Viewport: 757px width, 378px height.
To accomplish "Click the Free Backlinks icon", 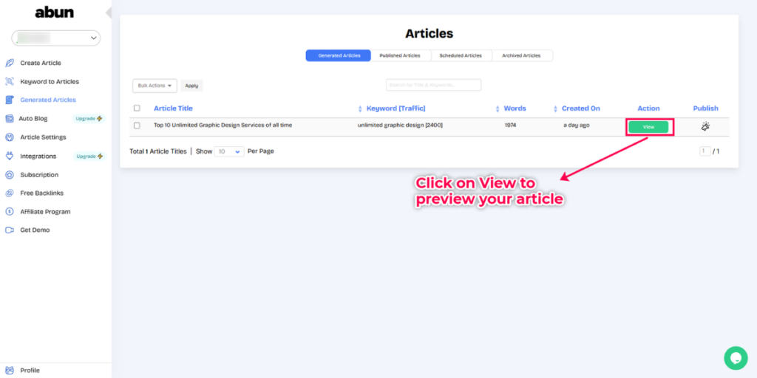I will [x=9, y=193].
